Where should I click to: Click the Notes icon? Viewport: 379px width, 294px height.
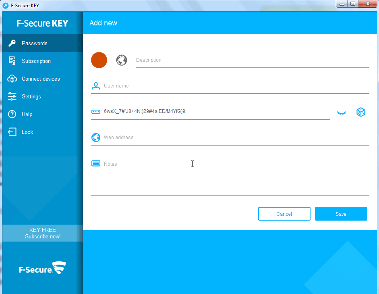(96, 163)
